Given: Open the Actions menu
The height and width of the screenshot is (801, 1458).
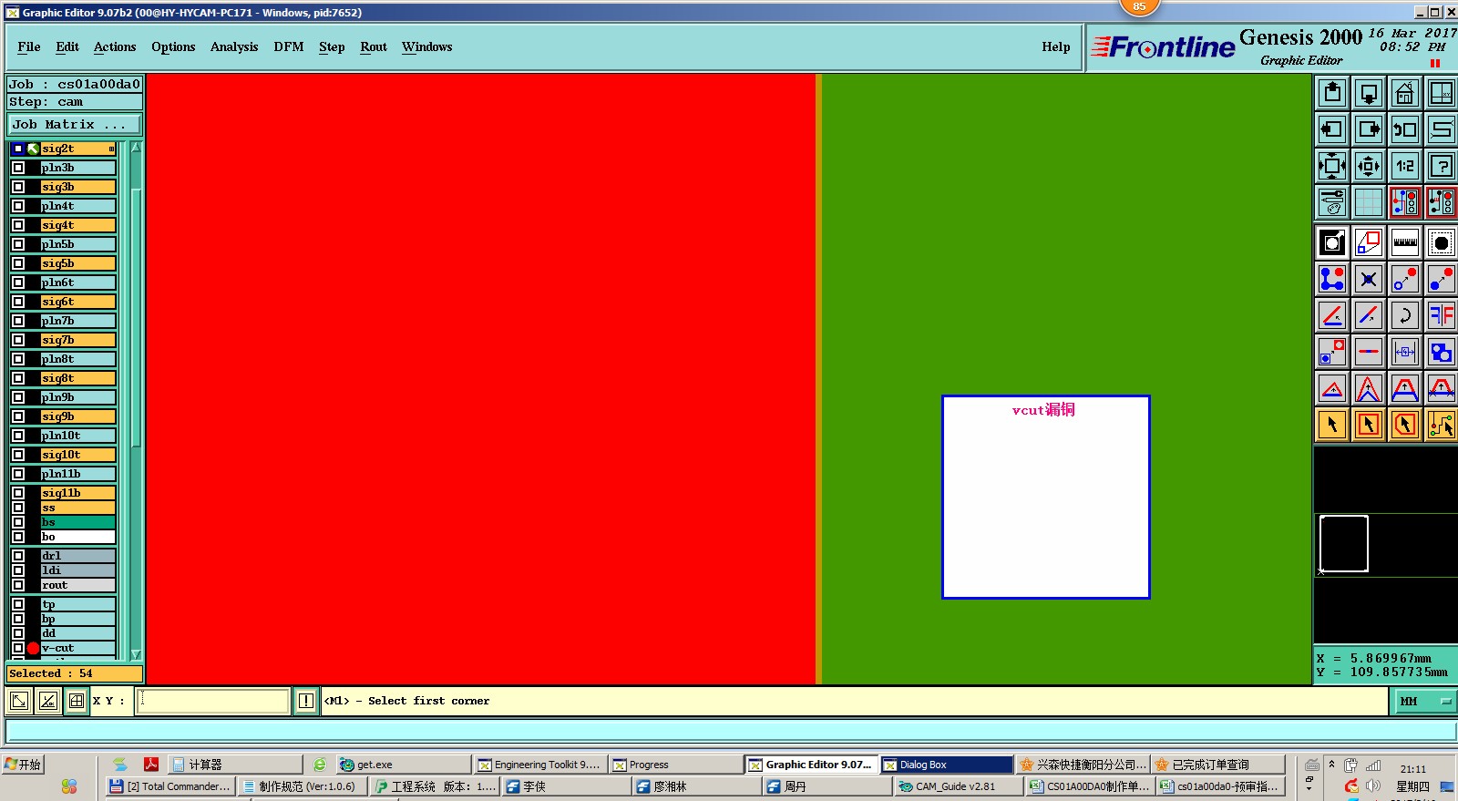Looking at the screenshot, I should point(115,46).
